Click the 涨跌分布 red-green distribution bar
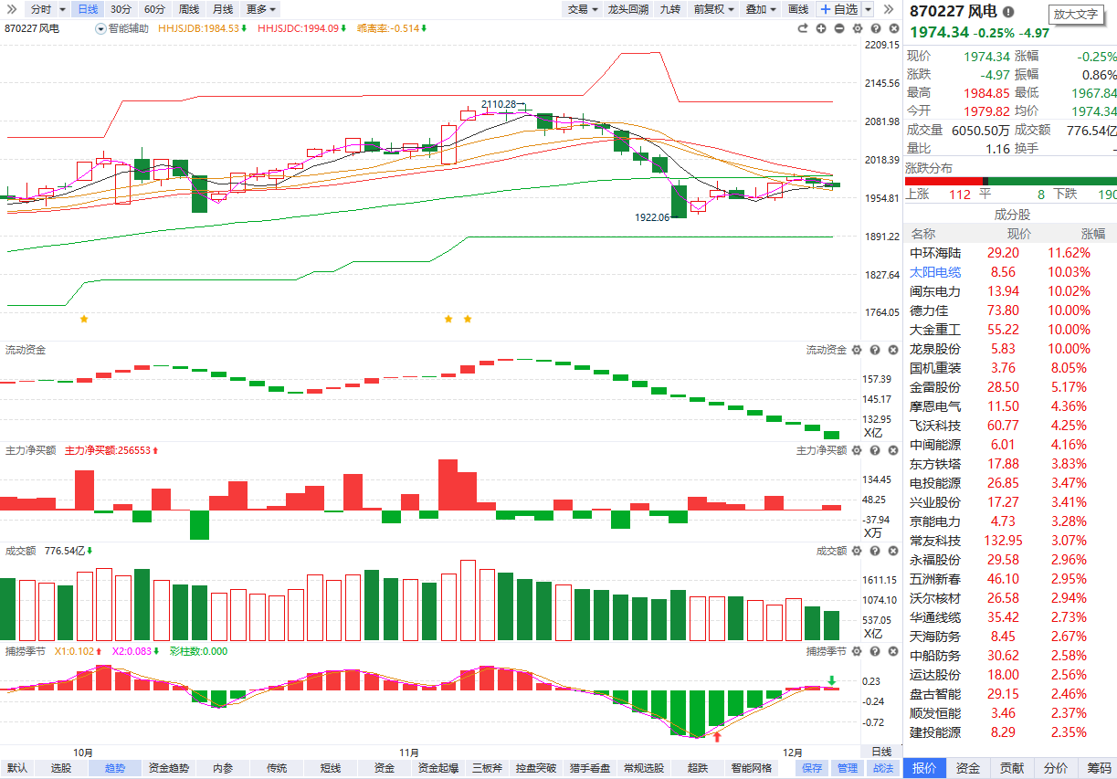Viewport: 1117px width, 779px height. (1010, 181)
